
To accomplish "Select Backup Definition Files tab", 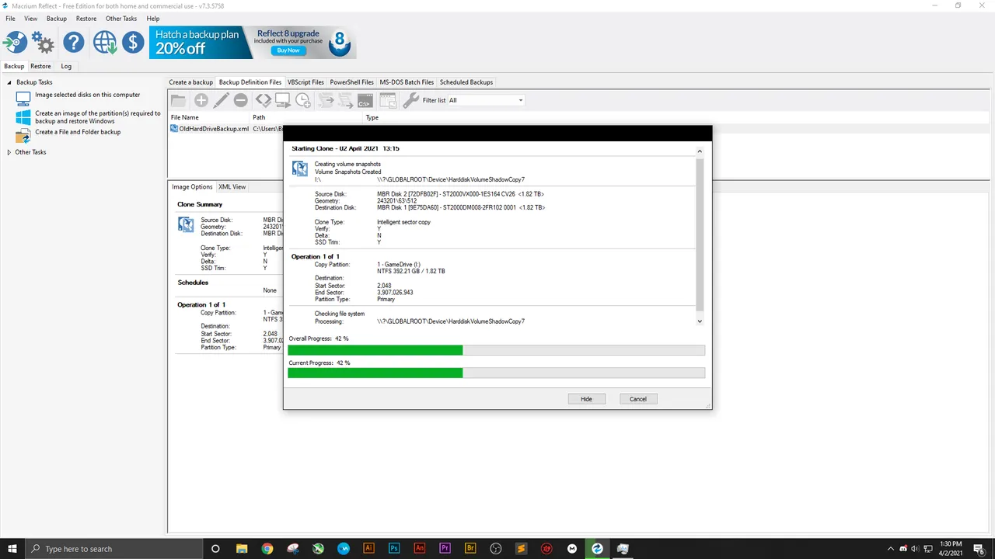I will [x=250, y=82].
